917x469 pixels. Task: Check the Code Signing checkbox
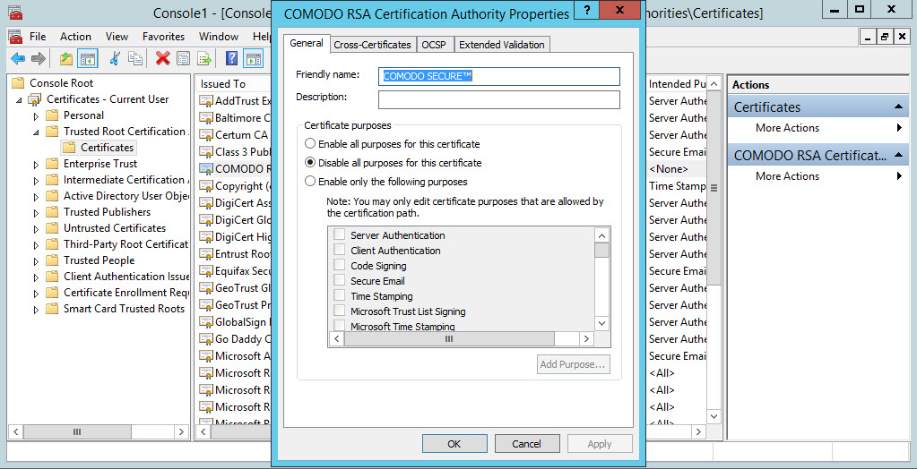coord(339,265)
